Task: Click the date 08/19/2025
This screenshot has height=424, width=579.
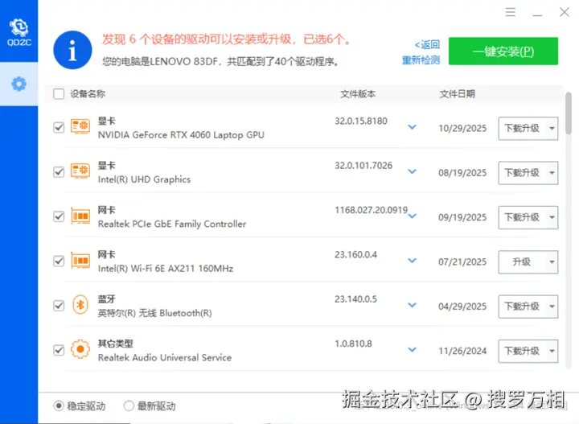Action: (462, 173)
